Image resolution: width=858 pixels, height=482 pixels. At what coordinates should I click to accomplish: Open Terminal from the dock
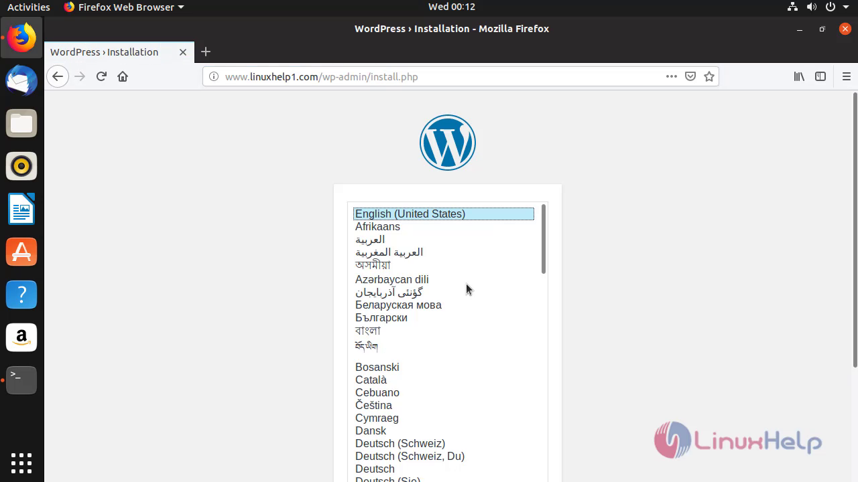[x=21, y=380]
